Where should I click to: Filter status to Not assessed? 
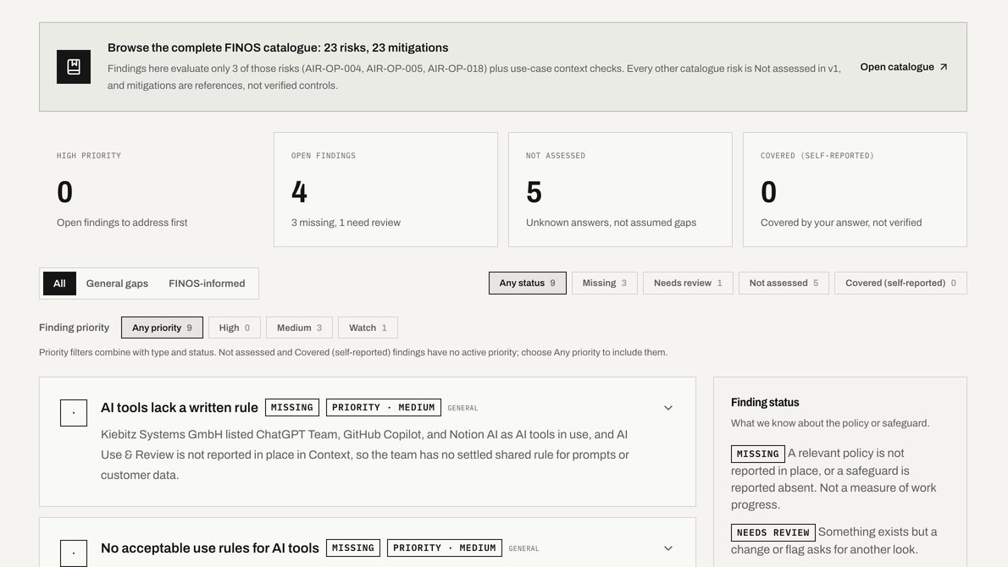pyautogui.click(x=784, y=283)
